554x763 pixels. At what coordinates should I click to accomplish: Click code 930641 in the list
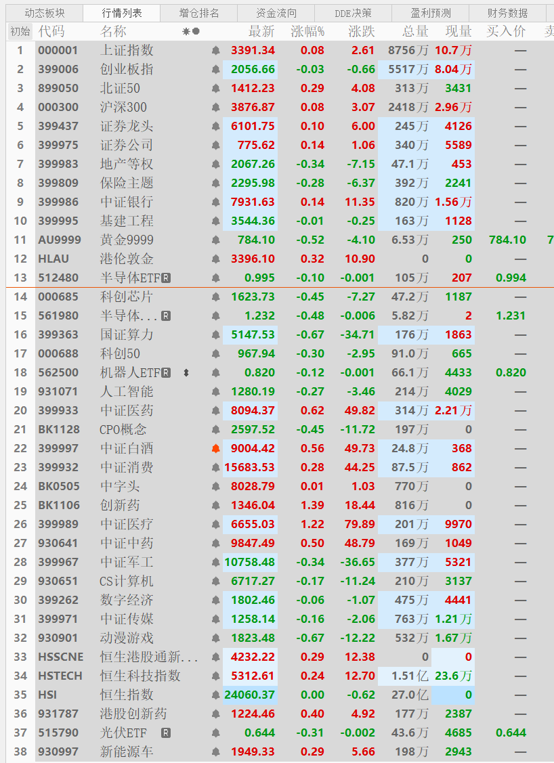coord(58,544)
